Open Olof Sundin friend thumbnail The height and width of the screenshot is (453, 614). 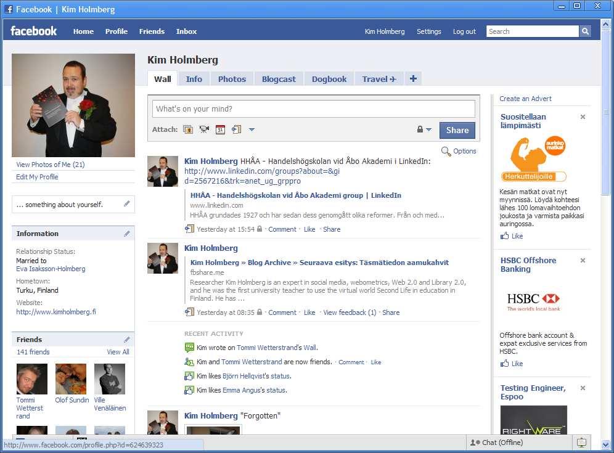[x=71, y=379]
